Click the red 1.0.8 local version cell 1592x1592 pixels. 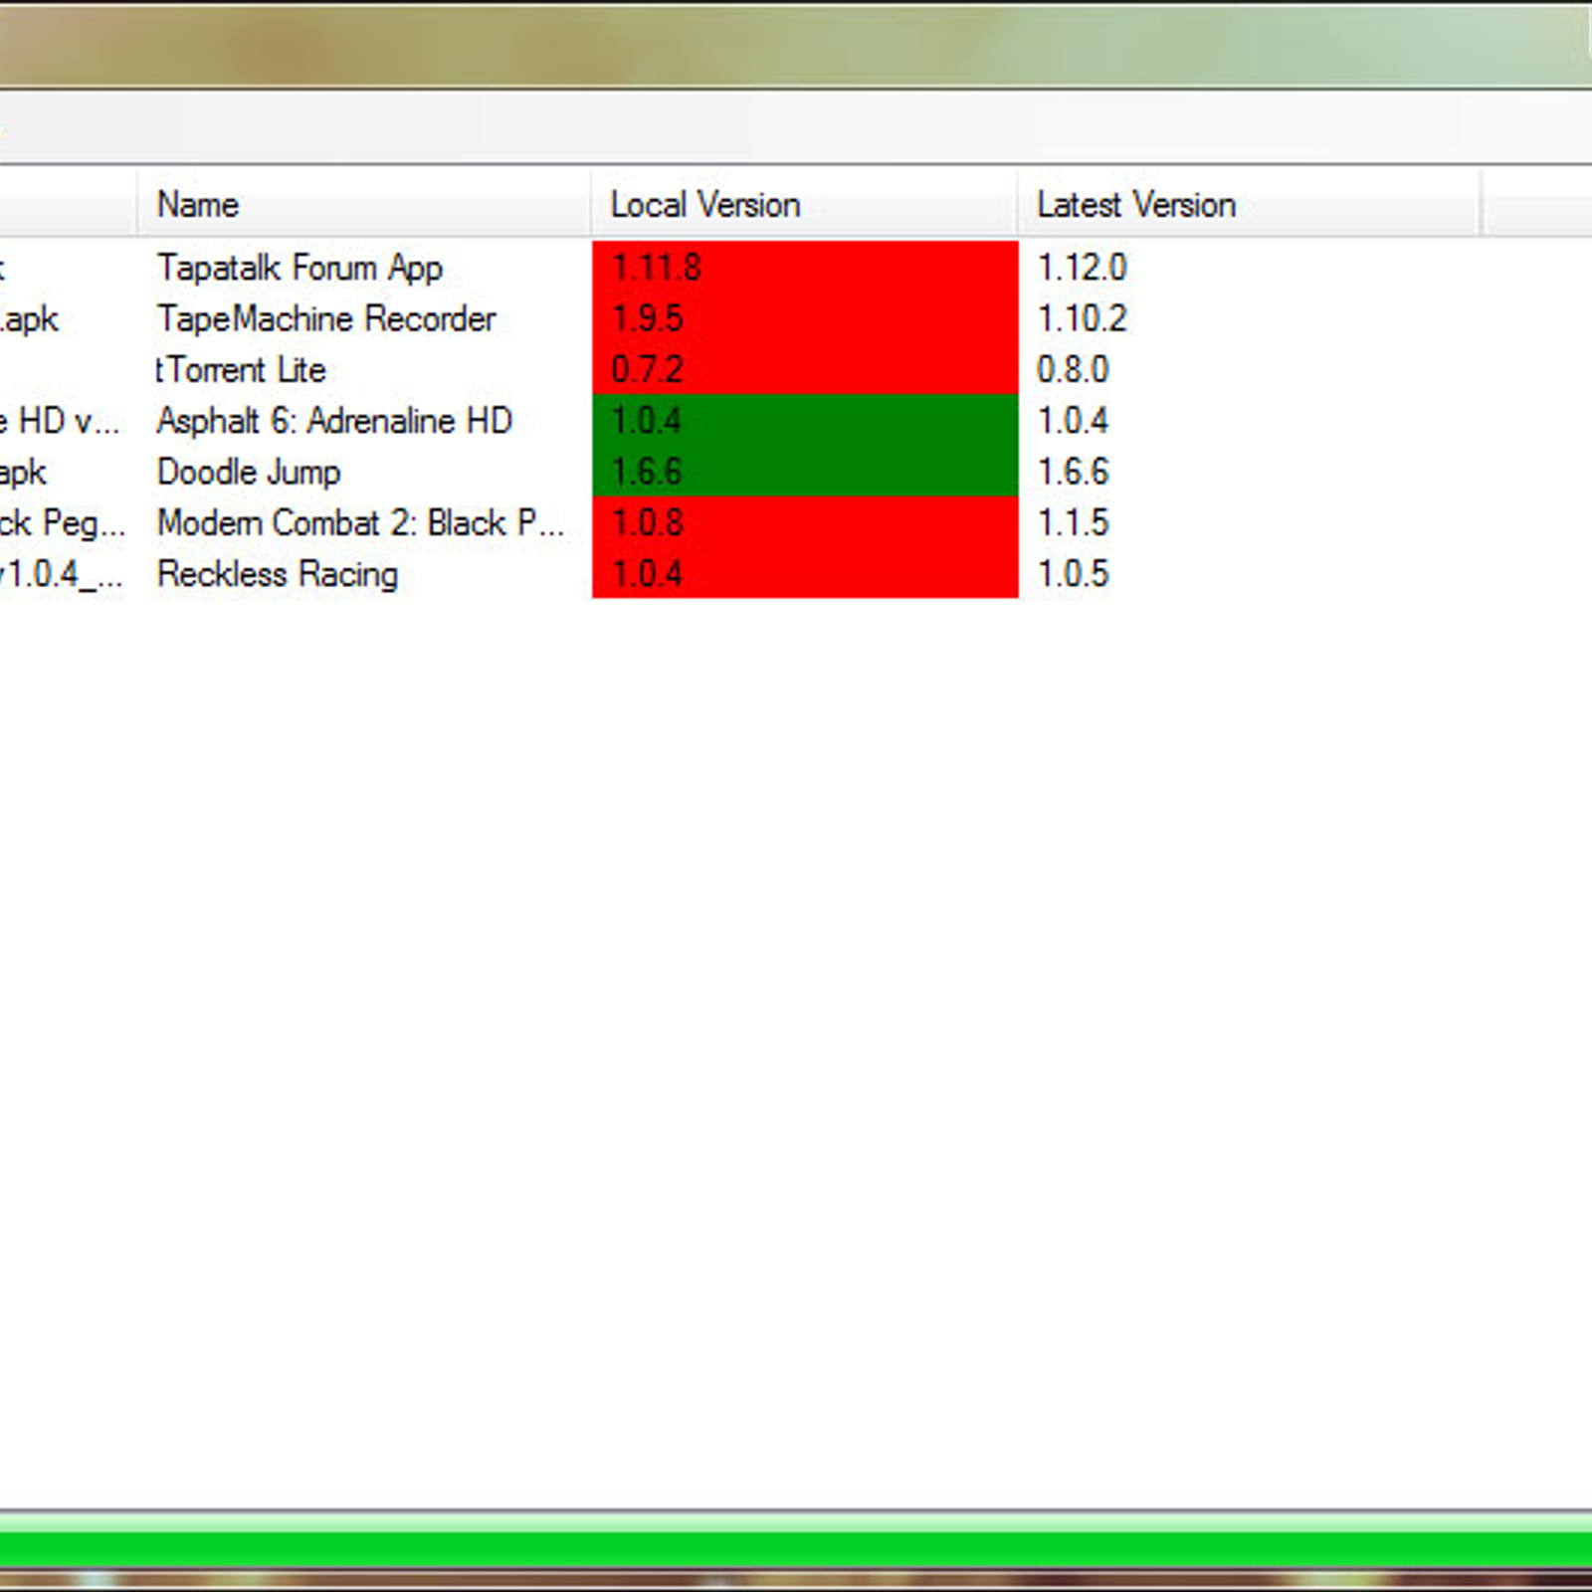(805, 522)
